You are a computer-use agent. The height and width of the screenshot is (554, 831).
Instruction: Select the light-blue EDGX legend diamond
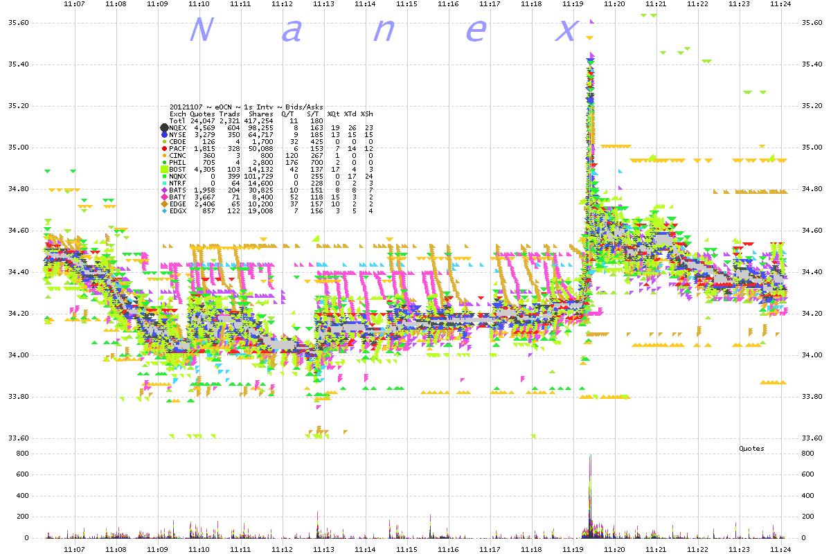click(164, 211)
